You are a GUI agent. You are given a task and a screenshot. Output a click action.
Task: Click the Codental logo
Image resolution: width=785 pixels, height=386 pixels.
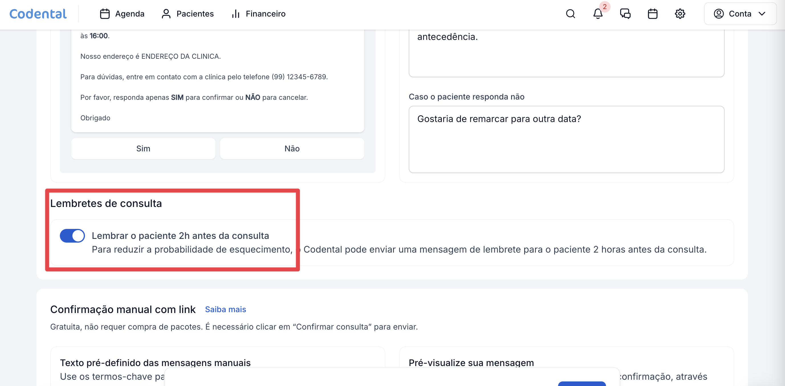[38, 14]
